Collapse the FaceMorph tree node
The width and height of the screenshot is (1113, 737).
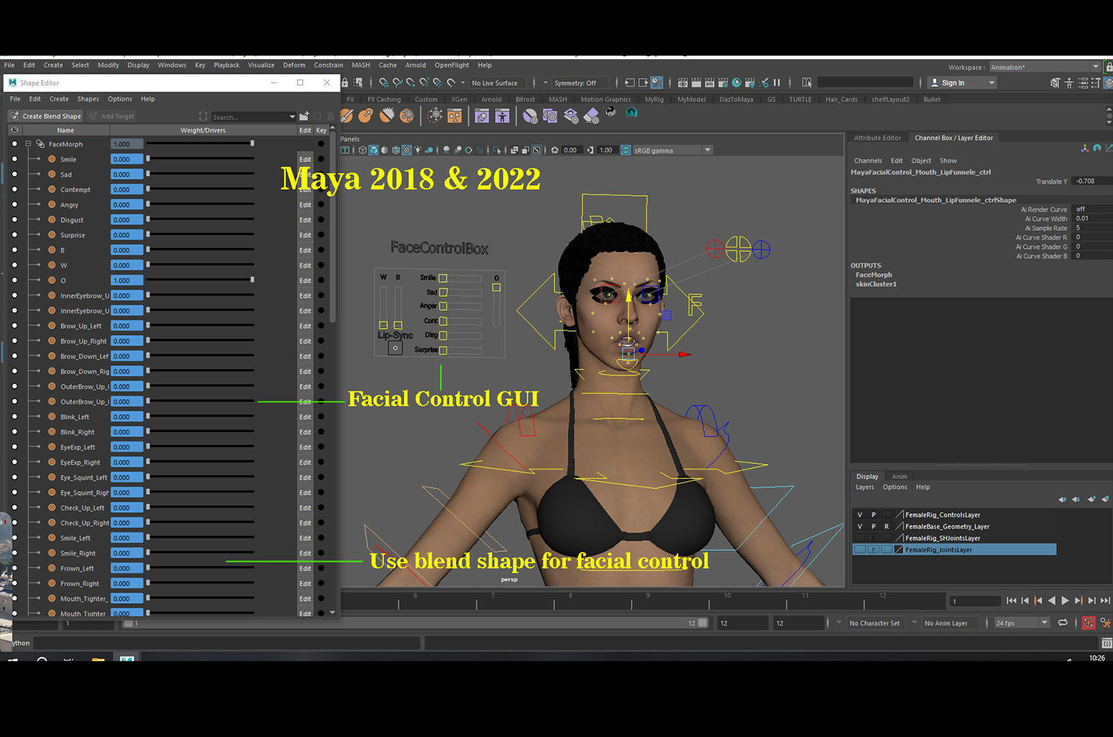[x=29, y=144]
